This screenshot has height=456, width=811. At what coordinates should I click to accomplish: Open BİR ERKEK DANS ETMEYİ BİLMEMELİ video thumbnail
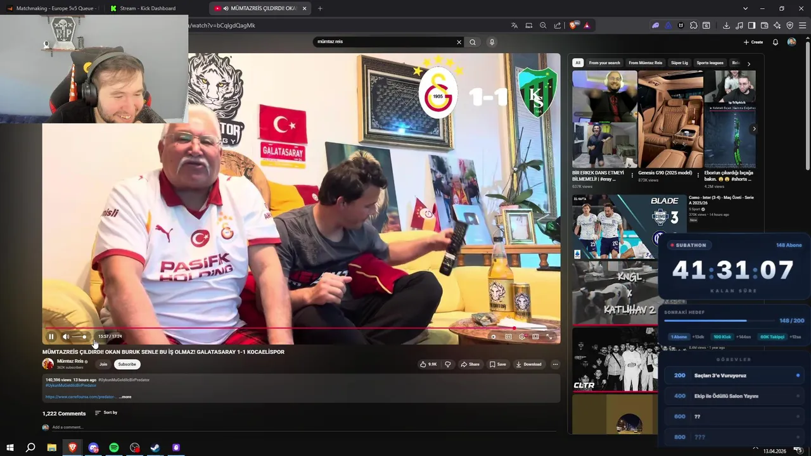(604, 119)
